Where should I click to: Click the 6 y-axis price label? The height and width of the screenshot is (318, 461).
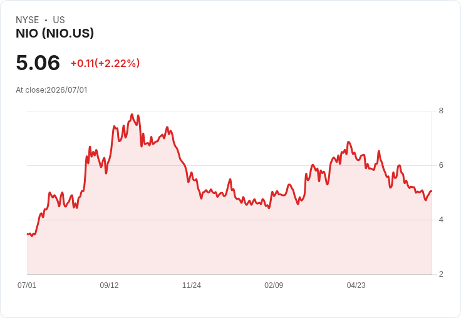[441, 165]
